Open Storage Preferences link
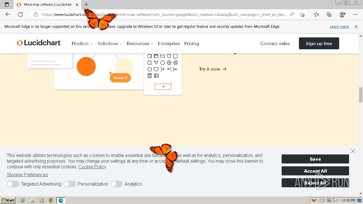 click(27, 175)
